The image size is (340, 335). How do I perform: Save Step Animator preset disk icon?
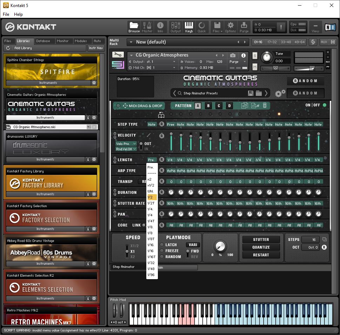pos(251,93)
